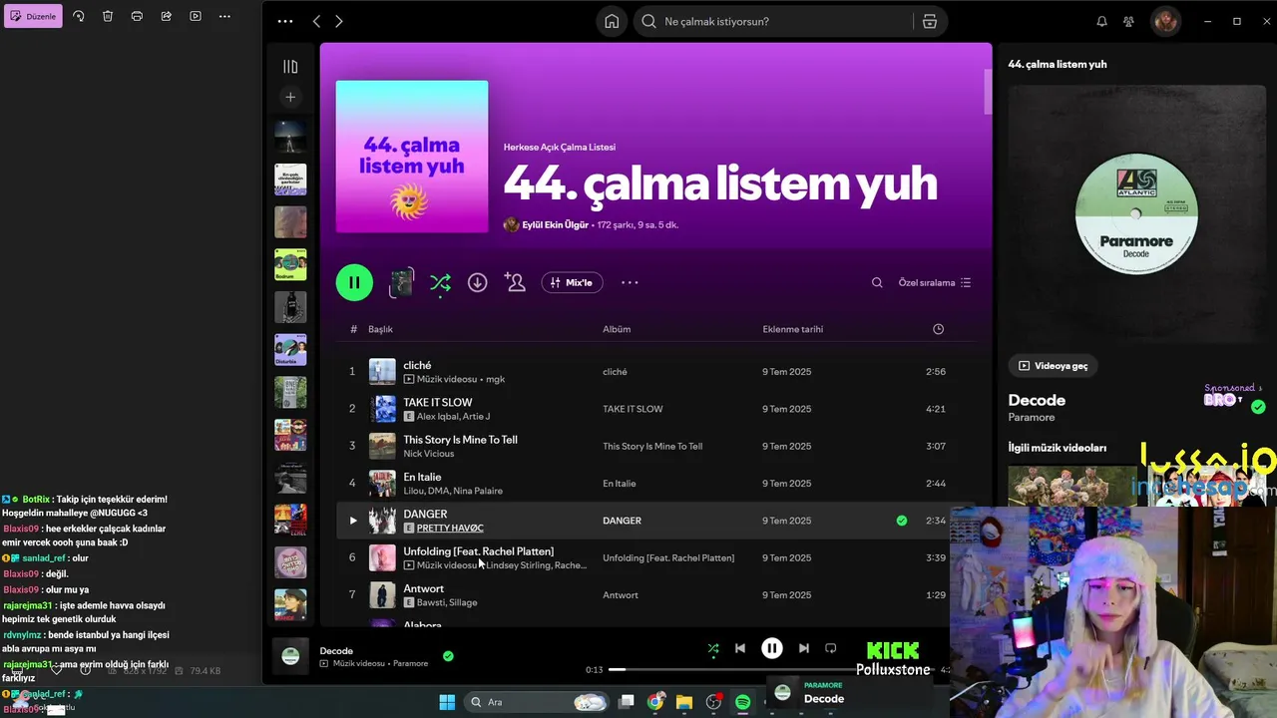Screen dimensions: 1277x718
Task: Skip to previous track
Action: coord(740,648)
